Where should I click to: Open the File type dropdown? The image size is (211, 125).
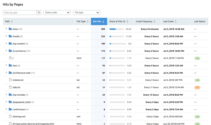87,12
